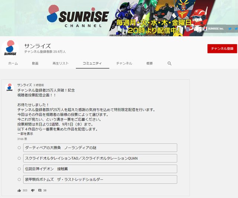This screenshot has height=198, width=238.
Task: Click the Sunrise channel avatar logo
Action: click(10, 49)
